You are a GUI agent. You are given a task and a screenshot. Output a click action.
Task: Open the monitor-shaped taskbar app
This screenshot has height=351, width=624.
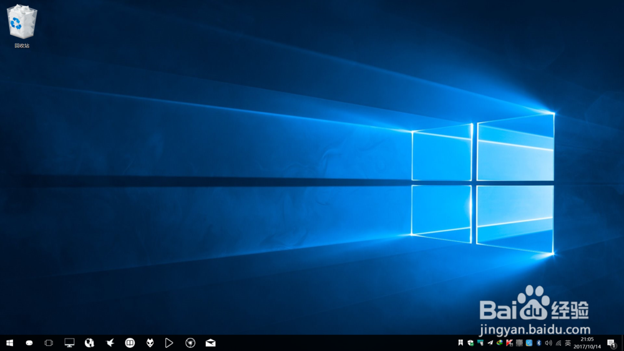(69, 343)
